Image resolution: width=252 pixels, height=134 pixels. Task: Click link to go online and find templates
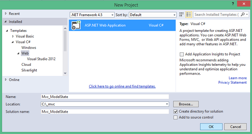(x=122, y=86)
